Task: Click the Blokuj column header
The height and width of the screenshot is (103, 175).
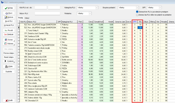Action: click(152, 22)
